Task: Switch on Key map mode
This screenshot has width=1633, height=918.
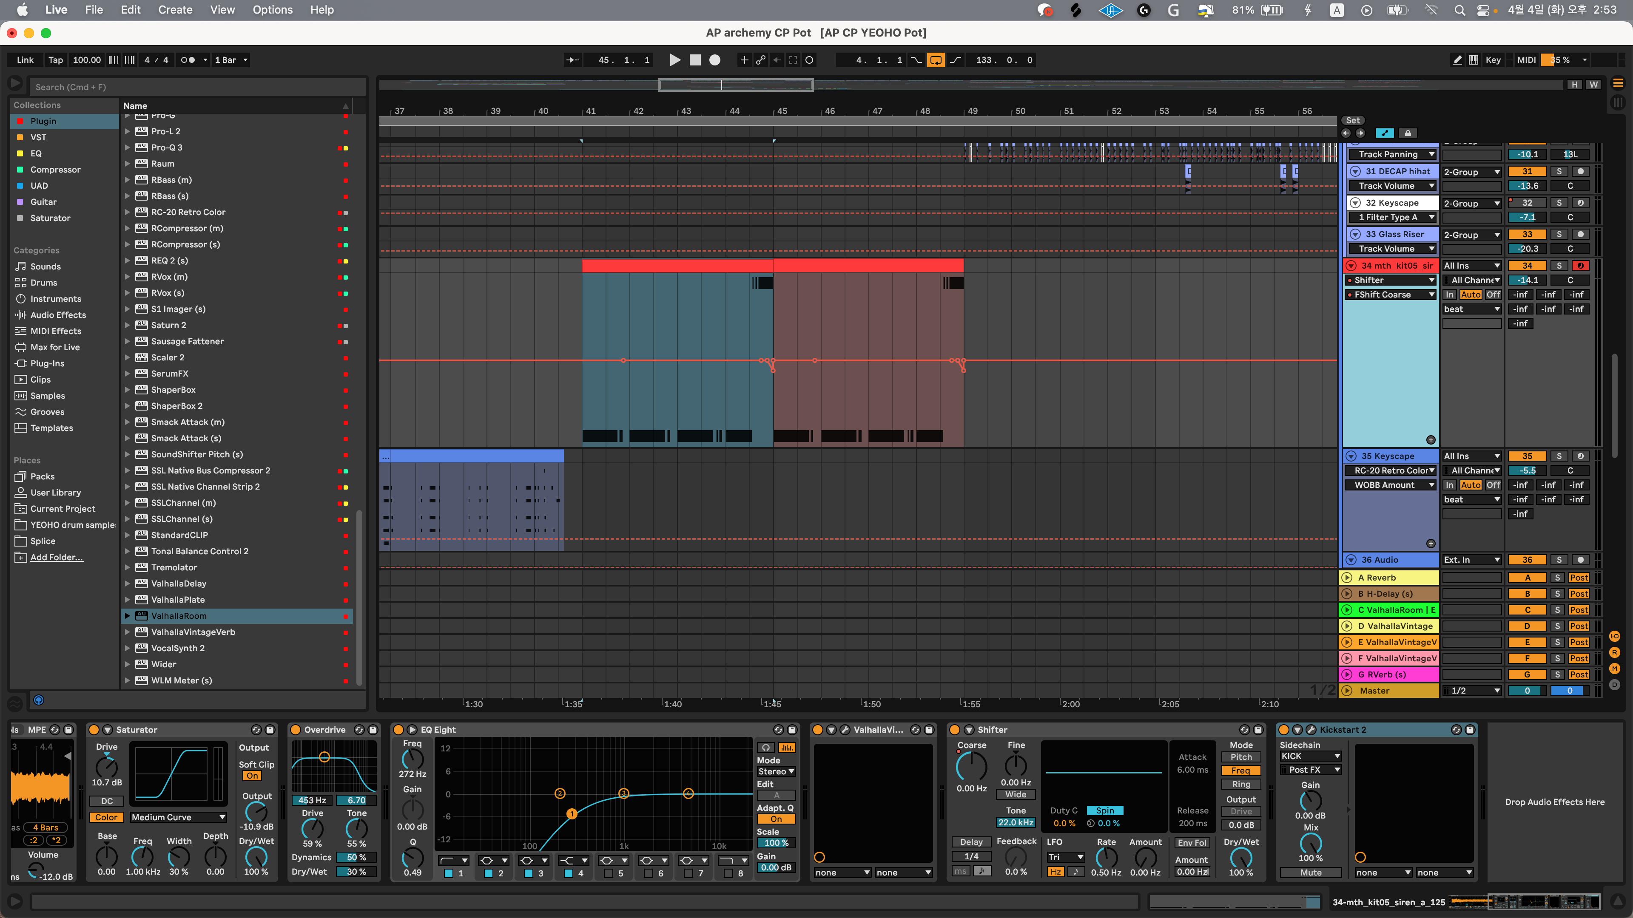Action: pos(1493,60)
